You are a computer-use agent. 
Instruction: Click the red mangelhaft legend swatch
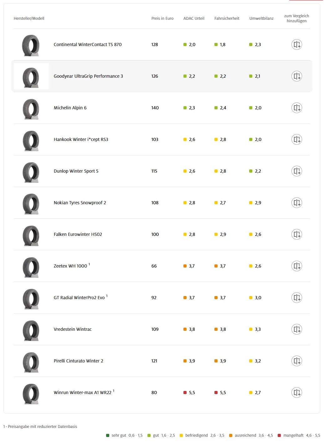279,435
